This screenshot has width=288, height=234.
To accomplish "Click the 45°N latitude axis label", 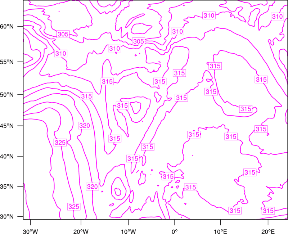I will click(7, 126).
